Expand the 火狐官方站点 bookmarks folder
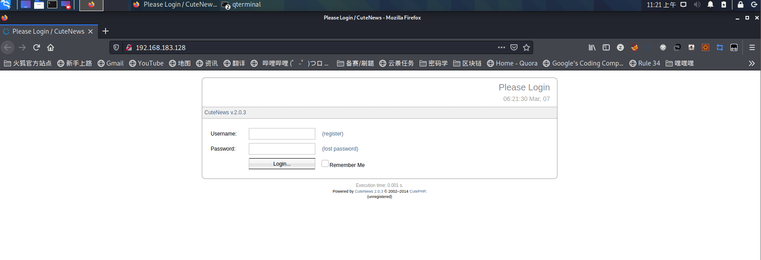The height and width of the screenshot is (260, 761). tap(27, 63)
